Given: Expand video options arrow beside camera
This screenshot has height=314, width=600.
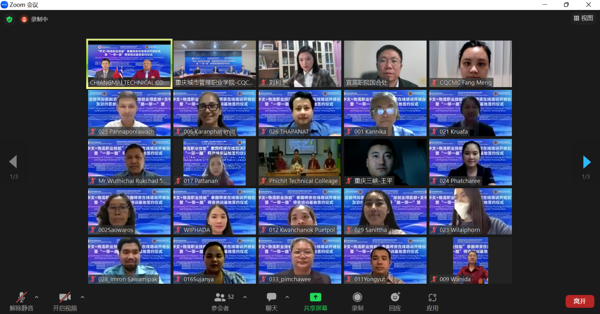Looking at the screenshot, I should coord(82,297).
